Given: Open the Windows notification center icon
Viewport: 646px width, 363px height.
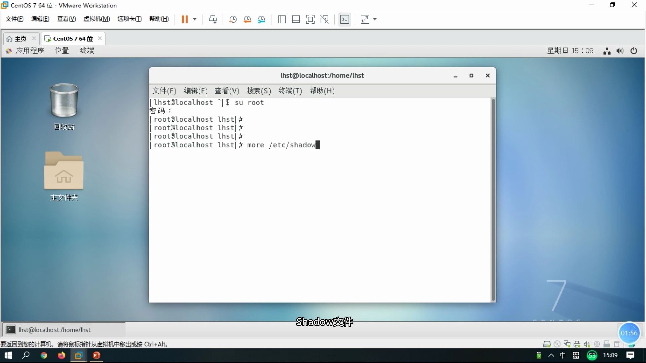Looking at the screenshot, I should pyautogui.click(x=630, y=355).
